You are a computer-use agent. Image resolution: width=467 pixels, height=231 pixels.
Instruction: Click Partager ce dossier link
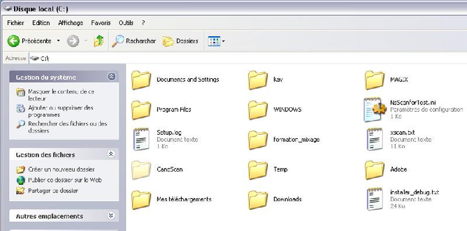53,191
